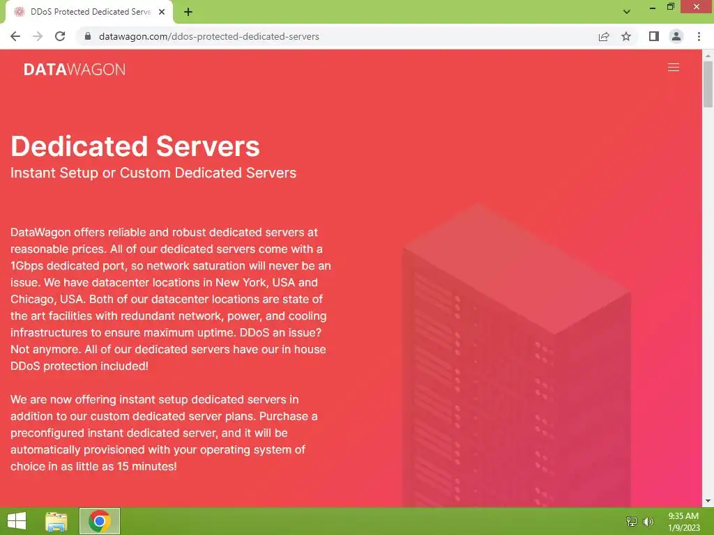
Task: Bookmark this page with the star
Action: tap(626, 36)
